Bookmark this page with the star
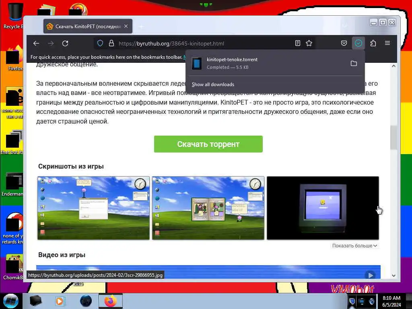 309,43
